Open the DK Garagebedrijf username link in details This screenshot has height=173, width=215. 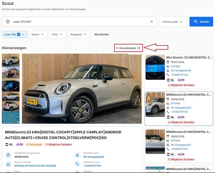[x=94, y=157]
